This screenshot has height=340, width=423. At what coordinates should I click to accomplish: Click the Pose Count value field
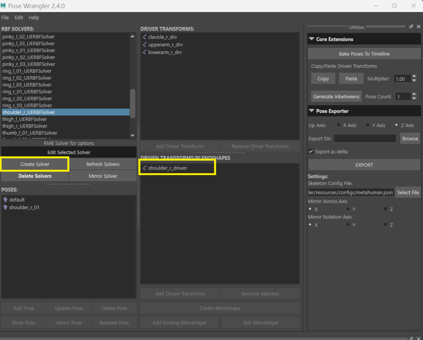403,97
